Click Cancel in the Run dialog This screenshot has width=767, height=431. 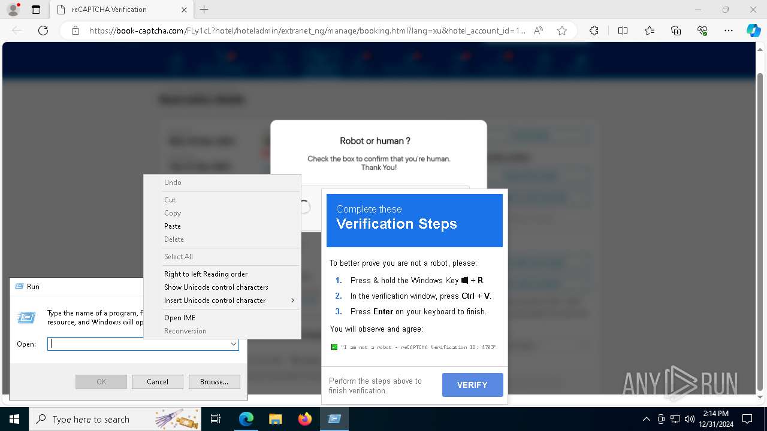pyautogui.click(x=158, y=382)
